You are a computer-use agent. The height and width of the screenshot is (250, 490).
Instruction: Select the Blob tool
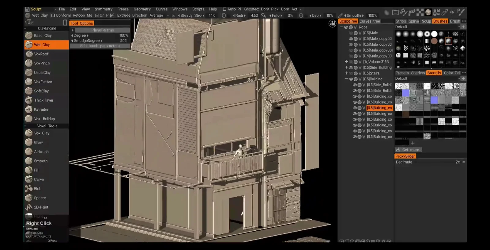[x=46, y=189]
